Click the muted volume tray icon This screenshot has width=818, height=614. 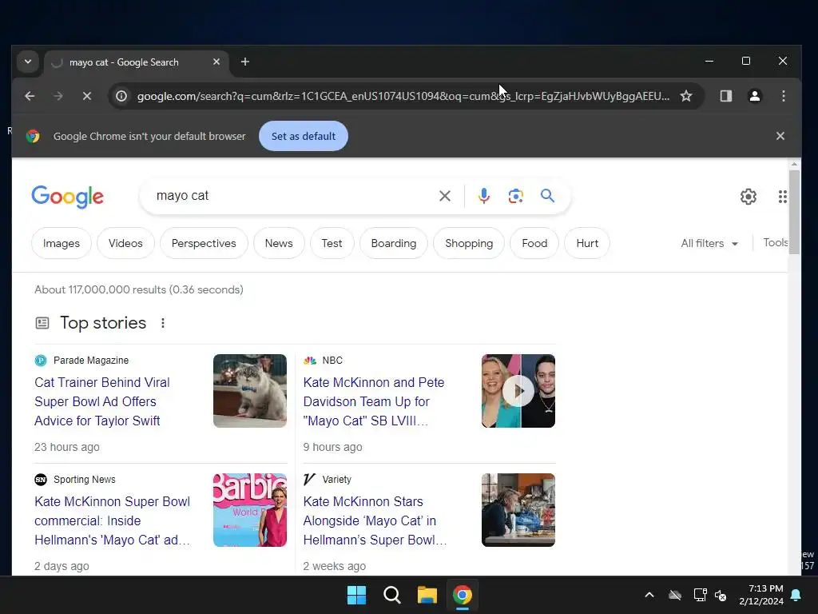721,595
